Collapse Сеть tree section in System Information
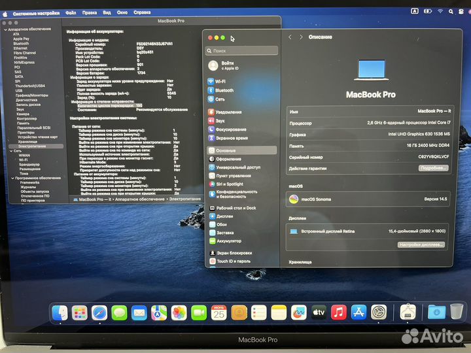471x353 pixels. 11,151
